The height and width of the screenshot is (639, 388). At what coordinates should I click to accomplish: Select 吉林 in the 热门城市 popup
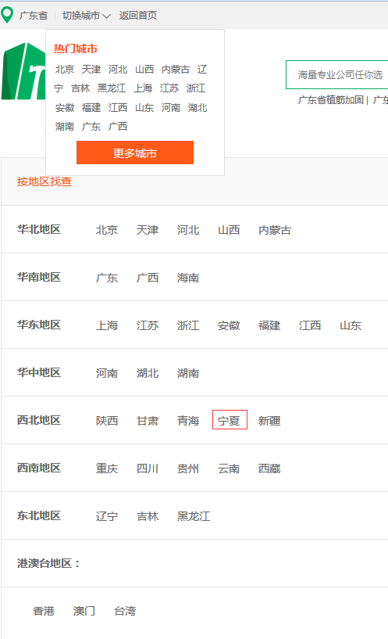point(80,88)
